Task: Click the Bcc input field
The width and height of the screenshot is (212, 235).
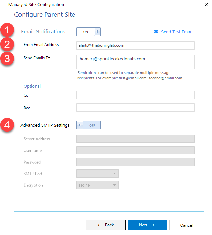Action: (136, 108)
